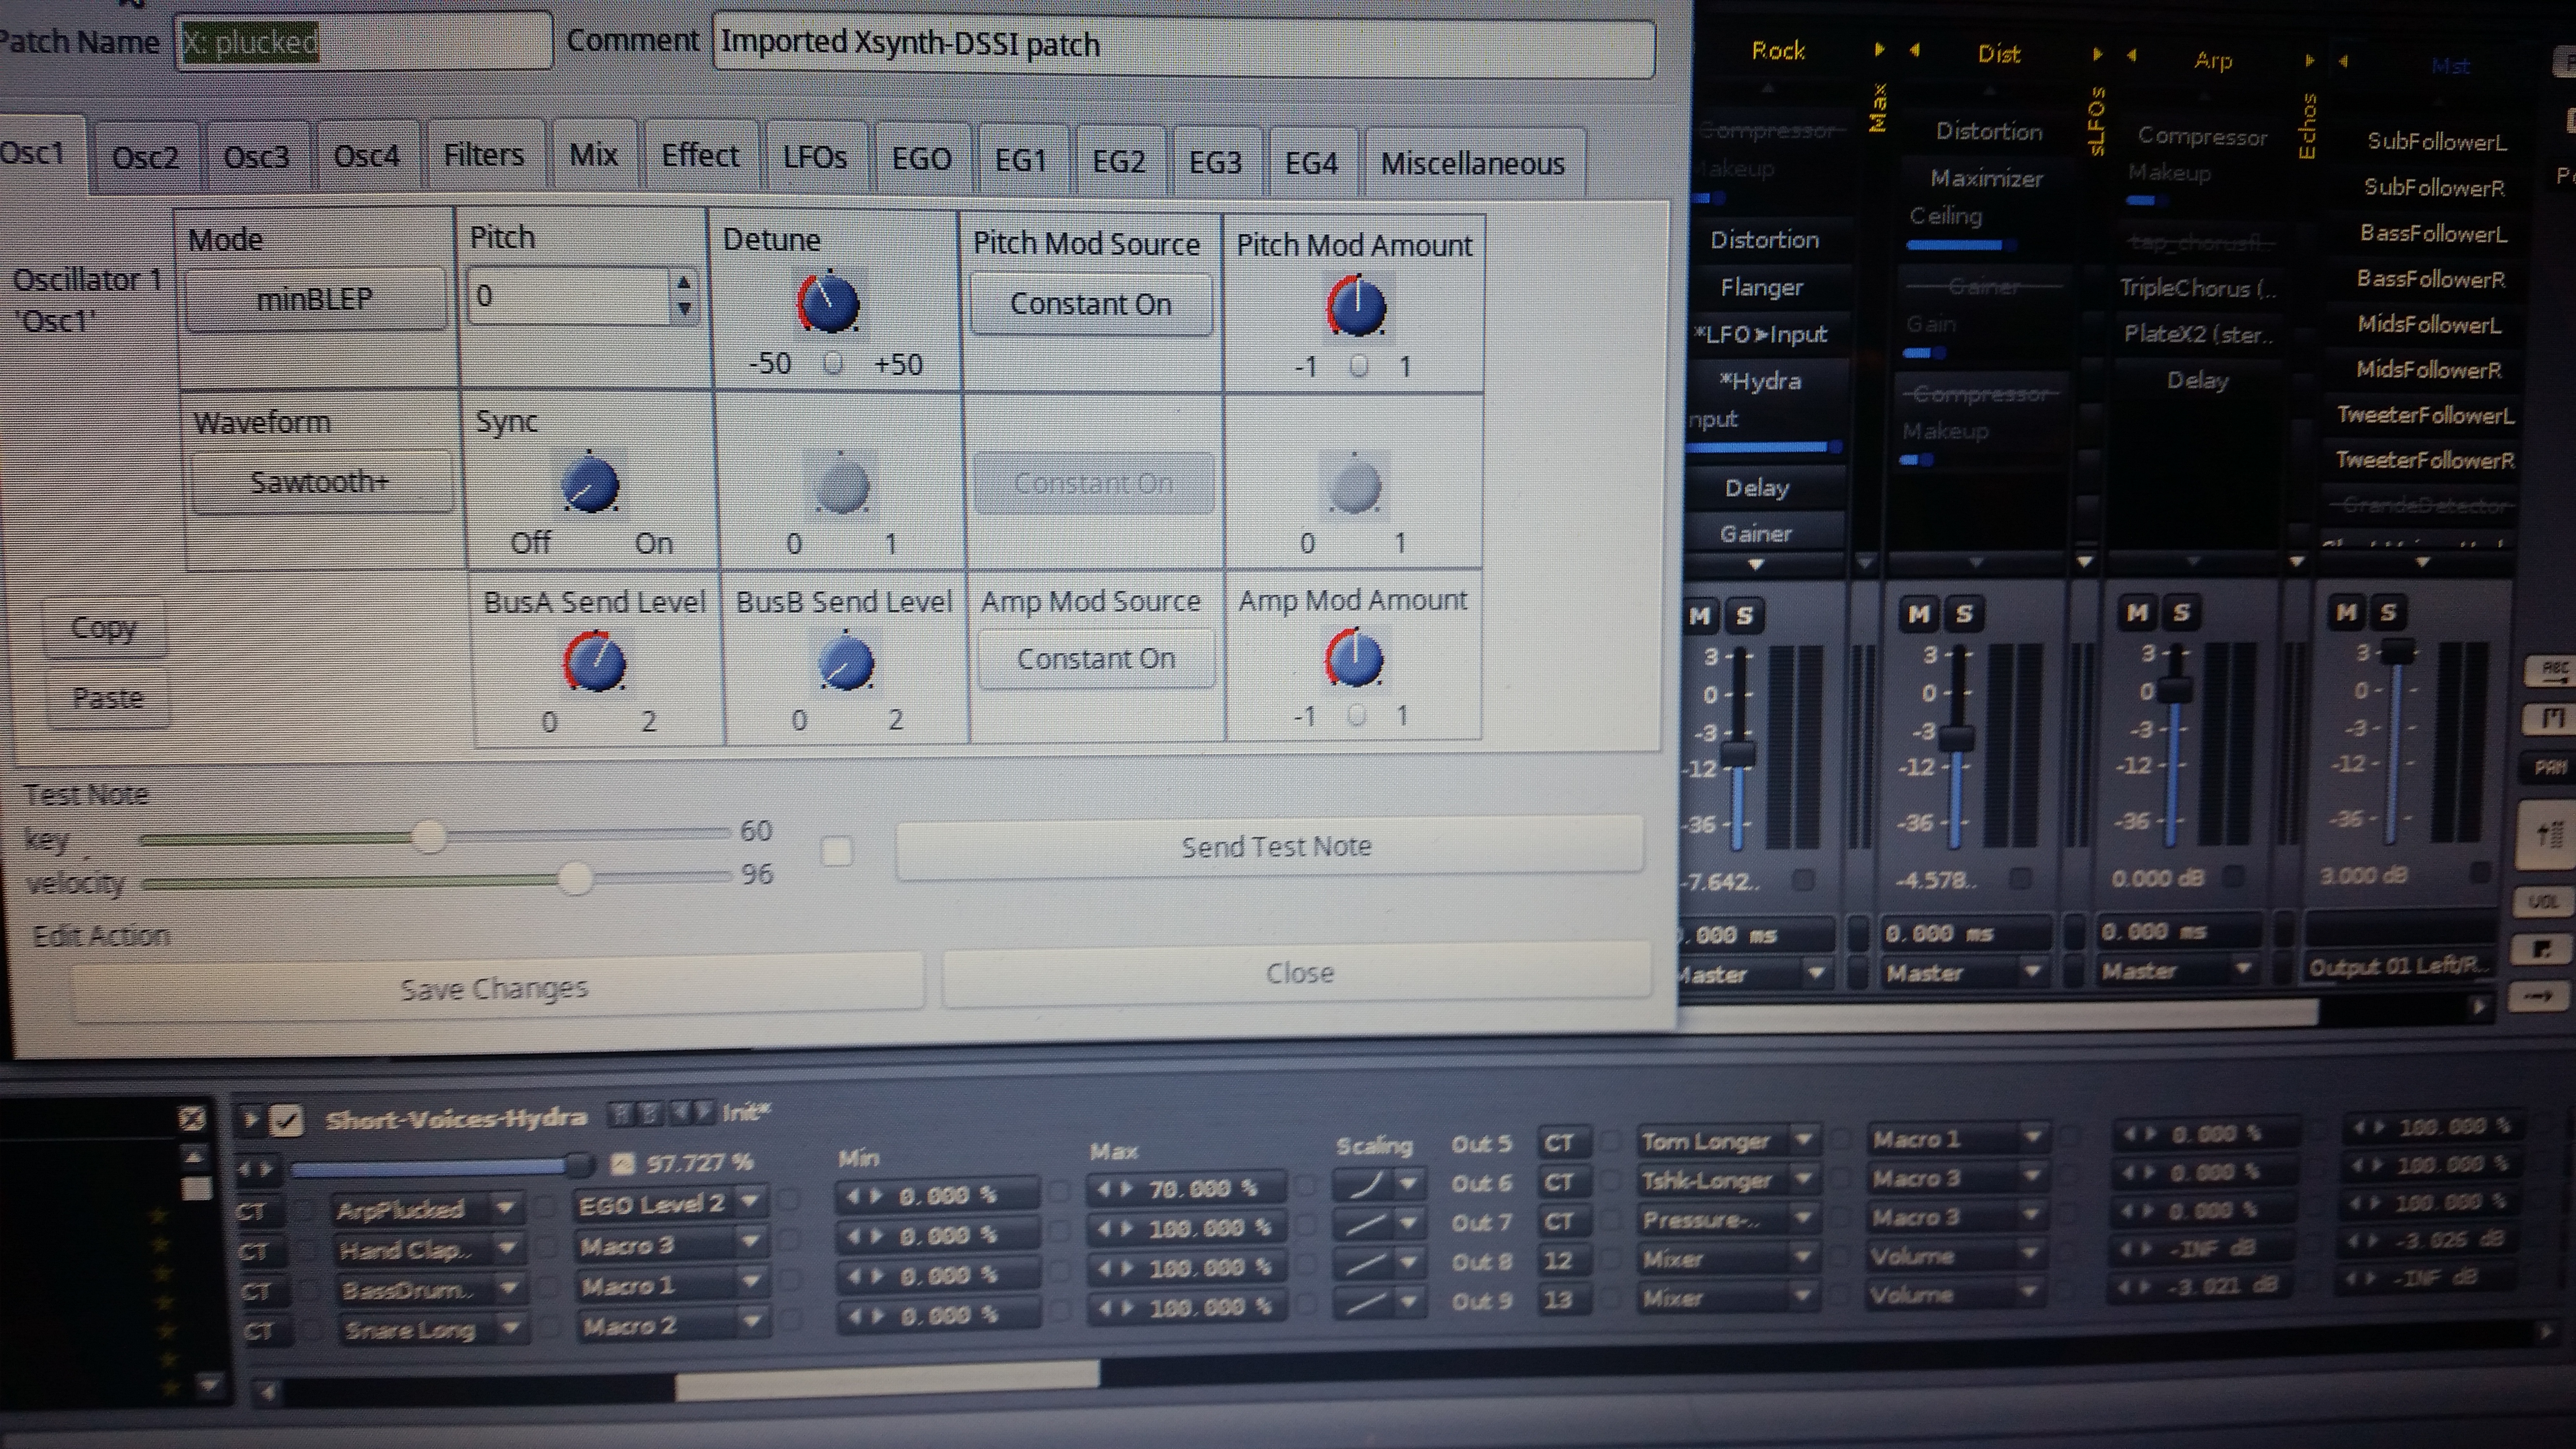
Task: Click the Send Test Note button
Action: click(1275, 847)
